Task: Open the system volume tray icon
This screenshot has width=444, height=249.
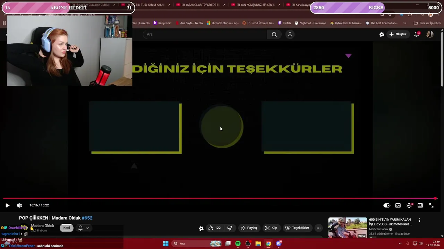Action: pos(420,243)
